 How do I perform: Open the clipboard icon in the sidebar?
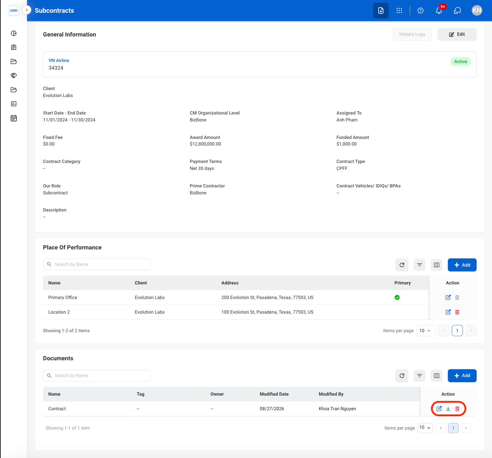pyautogui.click(x=14, y=47)
